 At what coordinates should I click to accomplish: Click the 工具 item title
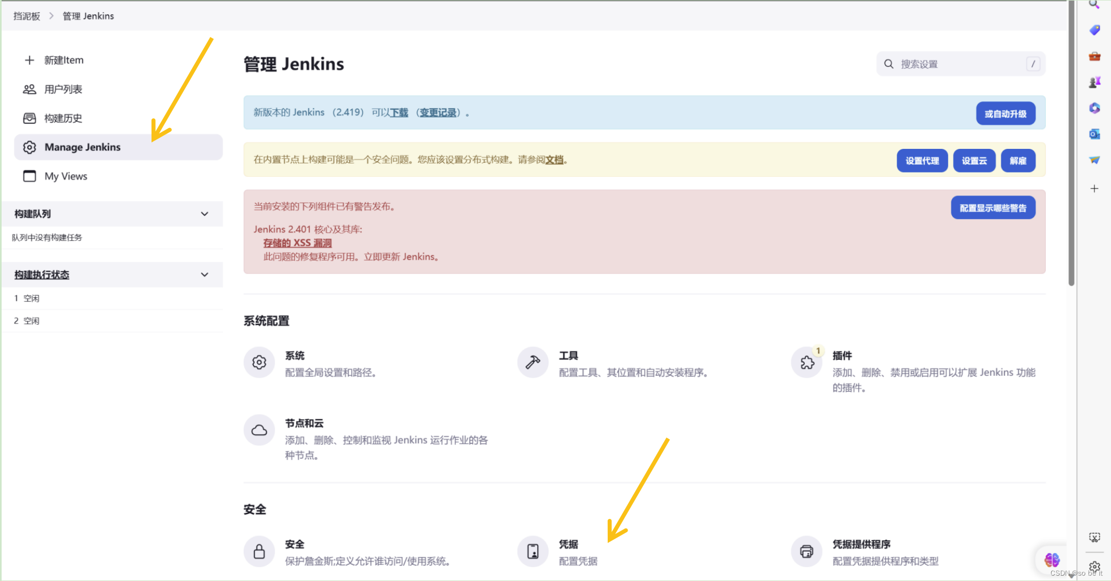click(x=568, y=356)
